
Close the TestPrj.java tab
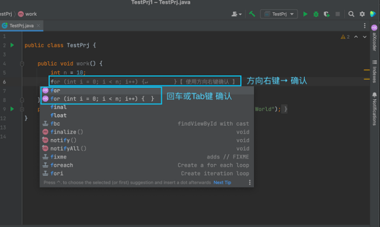click(38, 25)
